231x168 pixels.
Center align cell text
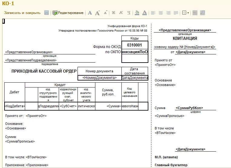coord(161,13)
